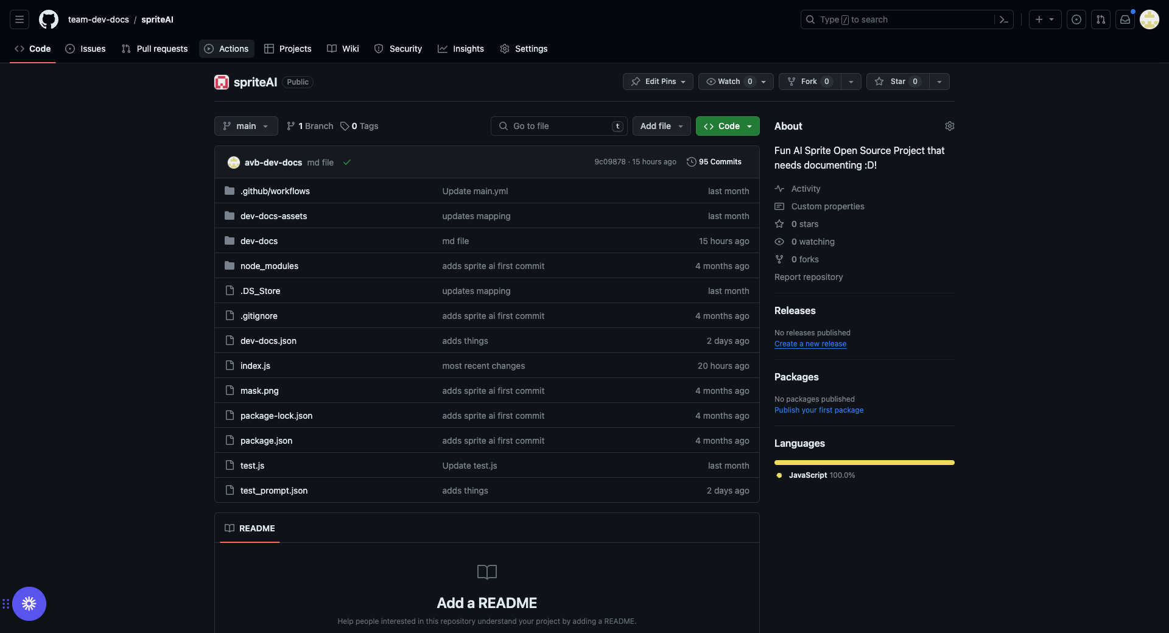
Task: Open the command palette icon
Action: (x=1004, y=19)
